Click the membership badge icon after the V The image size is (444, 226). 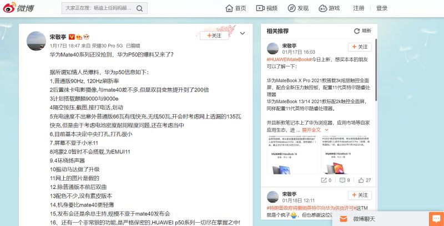pyautogui.click(x=79, y=37)
